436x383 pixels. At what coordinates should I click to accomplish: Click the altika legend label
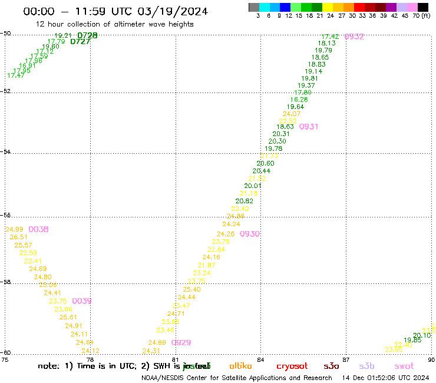(240, 366)
